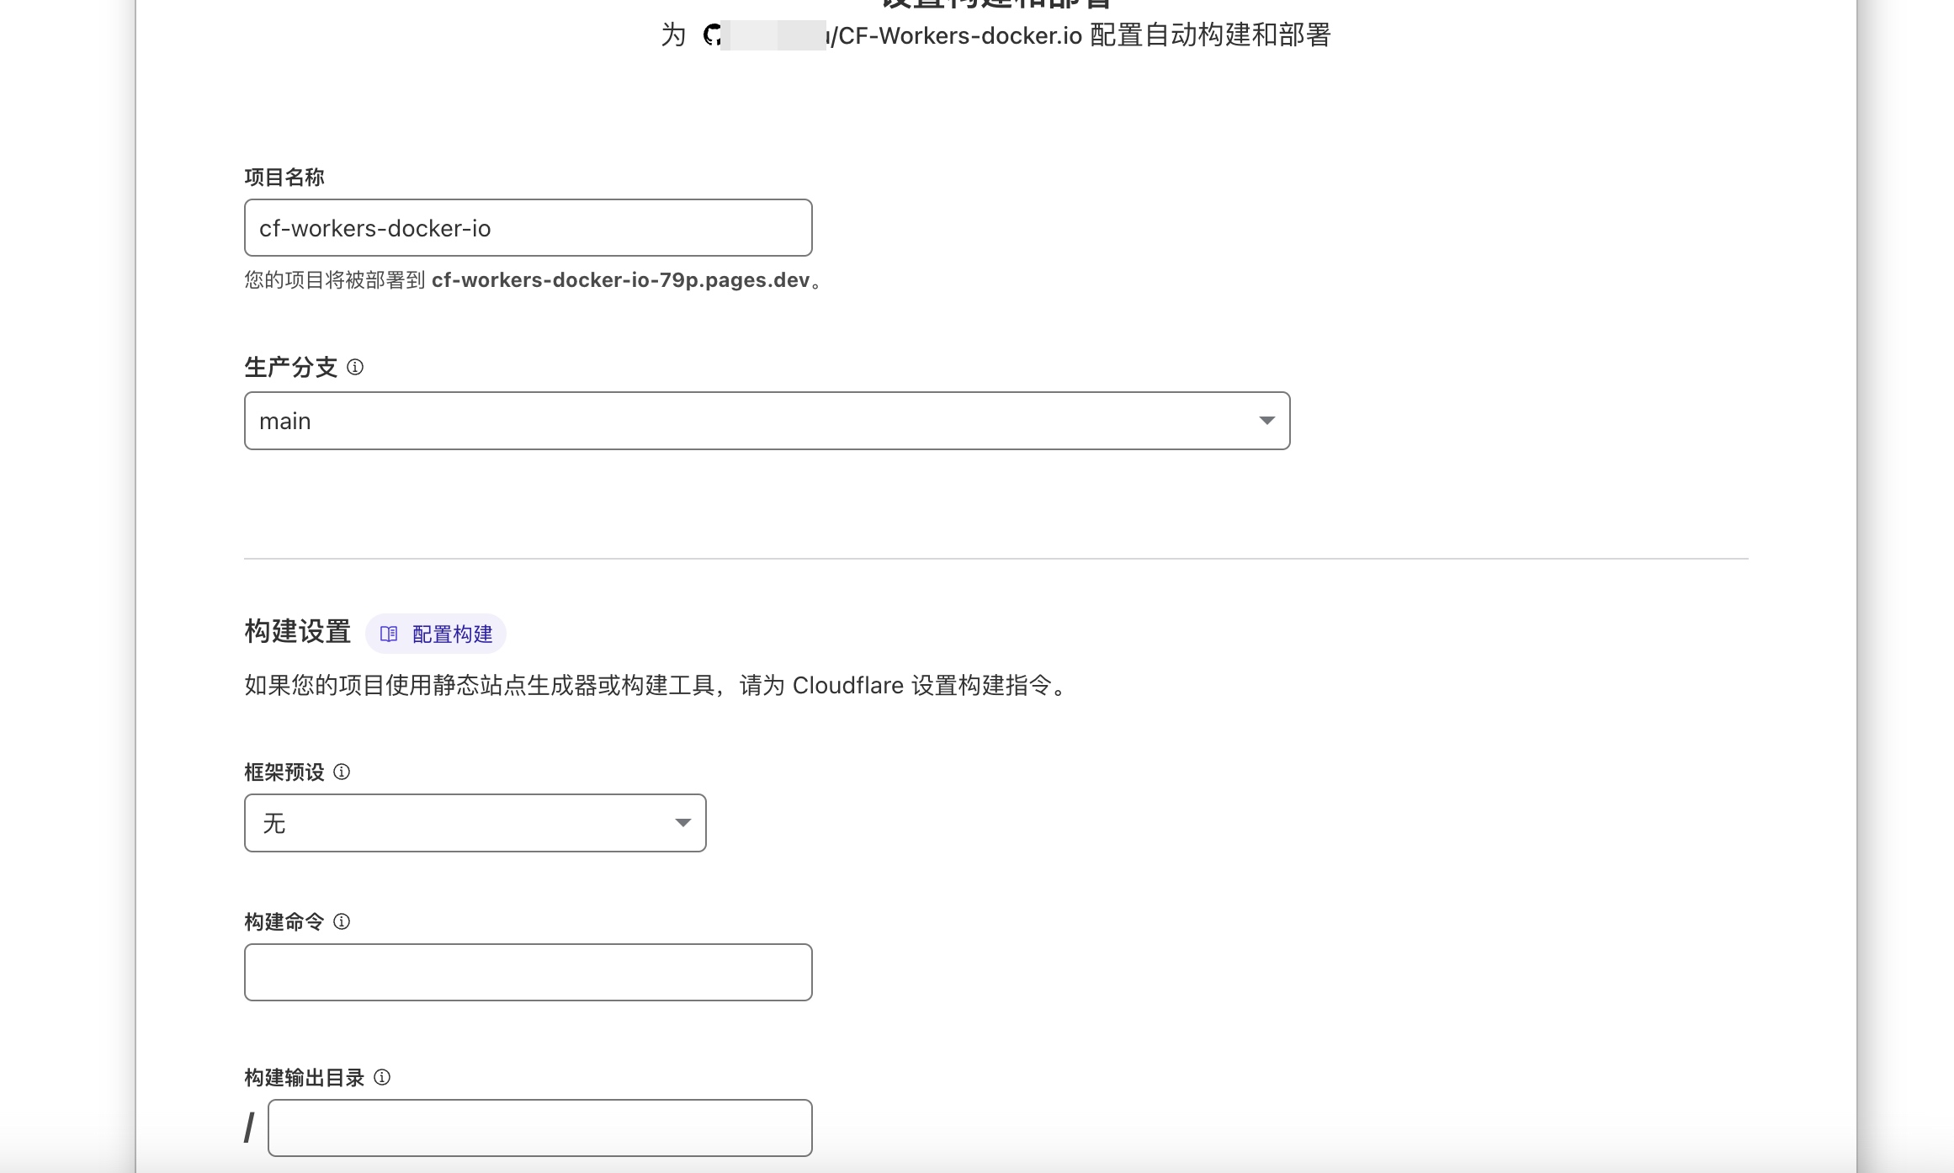This screenshot has width=1954, height=1173.
Task: Click the 构建命令 label text
Action: pos(284,922)
